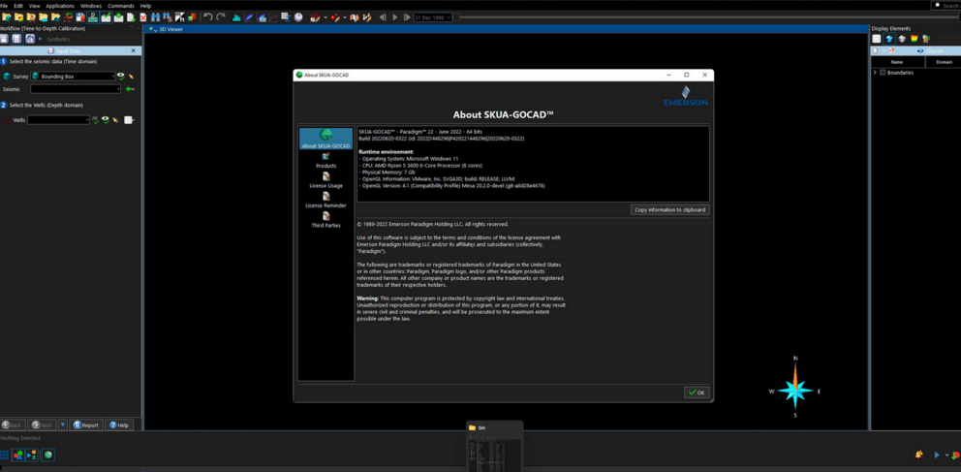Viewport: 961px width, 472px height.
Task: Click the teal surface model toolbar icon
Action: 236,17
